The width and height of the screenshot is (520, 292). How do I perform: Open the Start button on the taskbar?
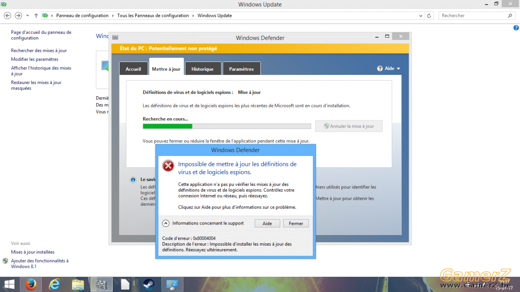(x=9, y=285)
